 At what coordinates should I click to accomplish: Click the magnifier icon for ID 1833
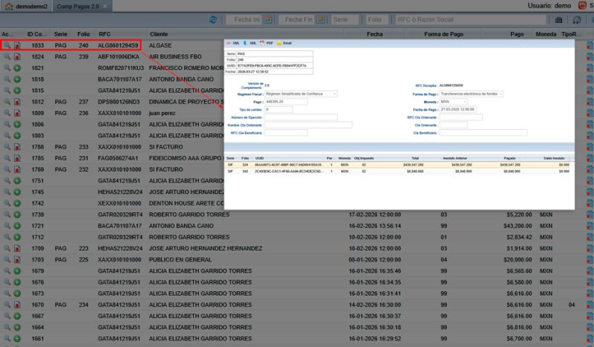point(7,45)
